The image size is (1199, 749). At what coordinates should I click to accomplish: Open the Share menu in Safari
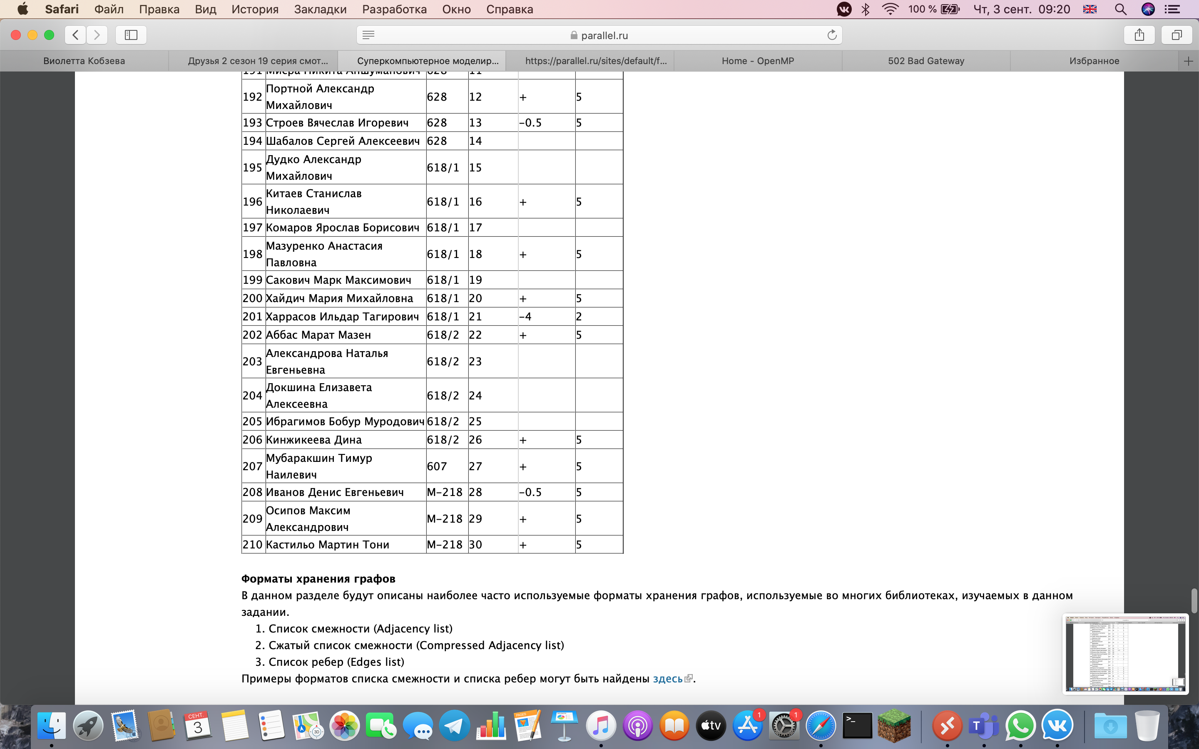(x=1139, y=35)
